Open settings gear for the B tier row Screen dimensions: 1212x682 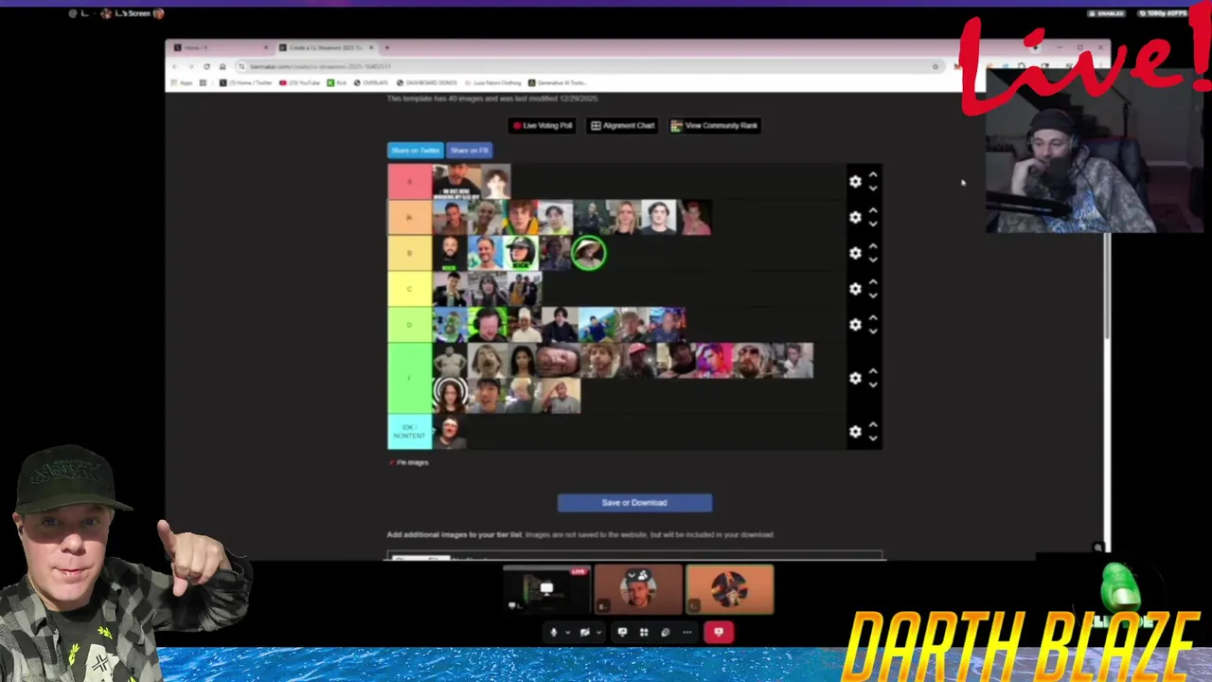coord(855,253)
